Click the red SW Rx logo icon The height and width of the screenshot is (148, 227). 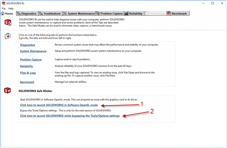pyautogui.click(x=8, y=22)
